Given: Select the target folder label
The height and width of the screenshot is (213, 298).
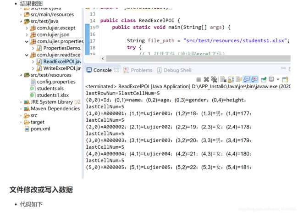Looking at the screenshot, I should 38,122.
